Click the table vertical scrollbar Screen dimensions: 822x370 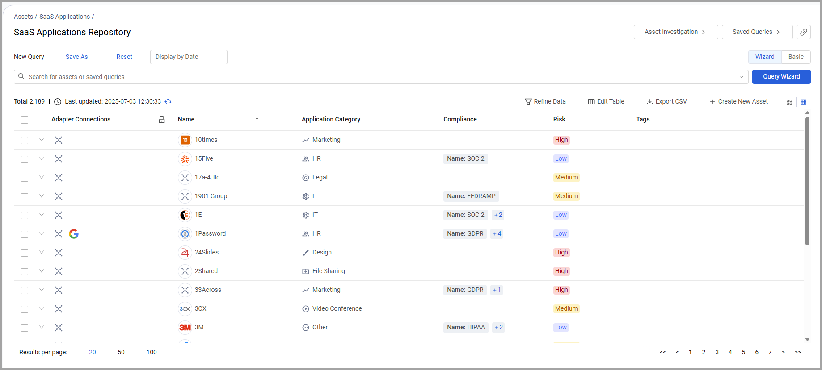[807, 181]
